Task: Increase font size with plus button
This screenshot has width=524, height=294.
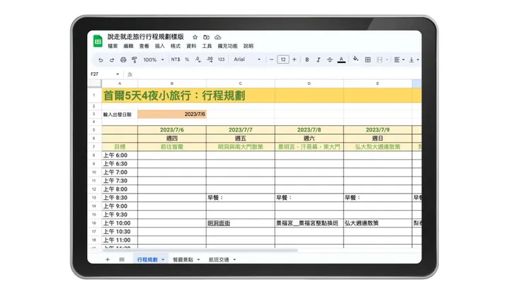Action: (x=295, y=59)
